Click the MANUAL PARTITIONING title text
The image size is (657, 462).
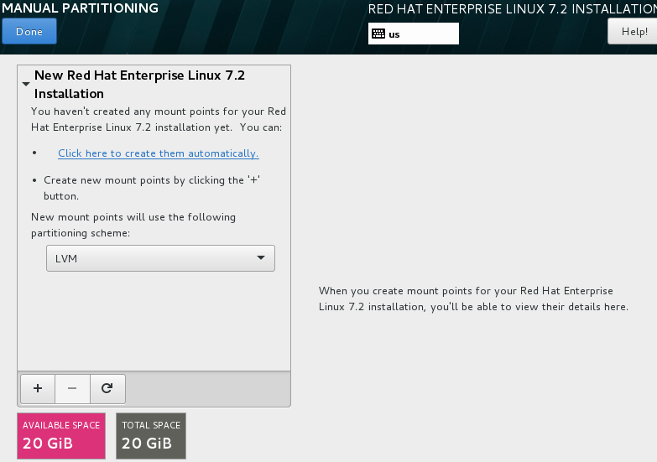point(80,8)
